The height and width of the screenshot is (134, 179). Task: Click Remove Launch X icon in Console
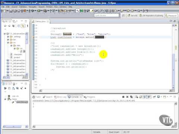(x=127, y=97)
